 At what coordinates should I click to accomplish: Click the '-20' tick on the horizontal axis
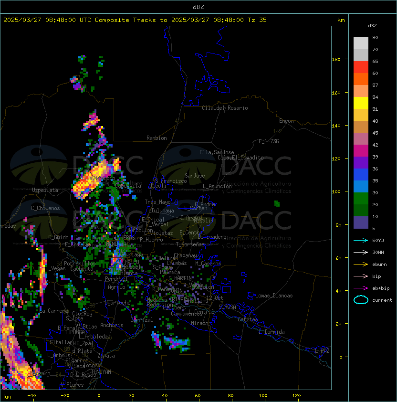tap(65, 396)
